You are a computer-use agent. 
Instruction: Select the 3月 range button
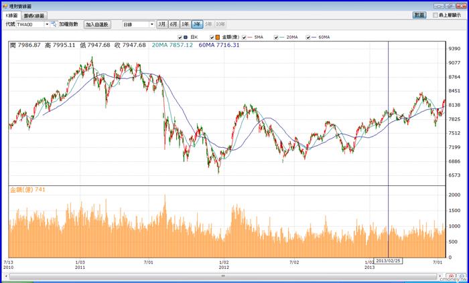162,25
